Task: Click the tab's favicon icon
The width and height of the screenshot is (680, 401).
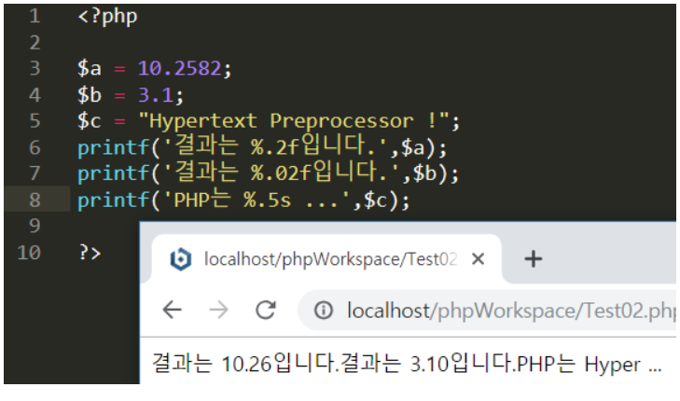Action: [x=180, y=259]
